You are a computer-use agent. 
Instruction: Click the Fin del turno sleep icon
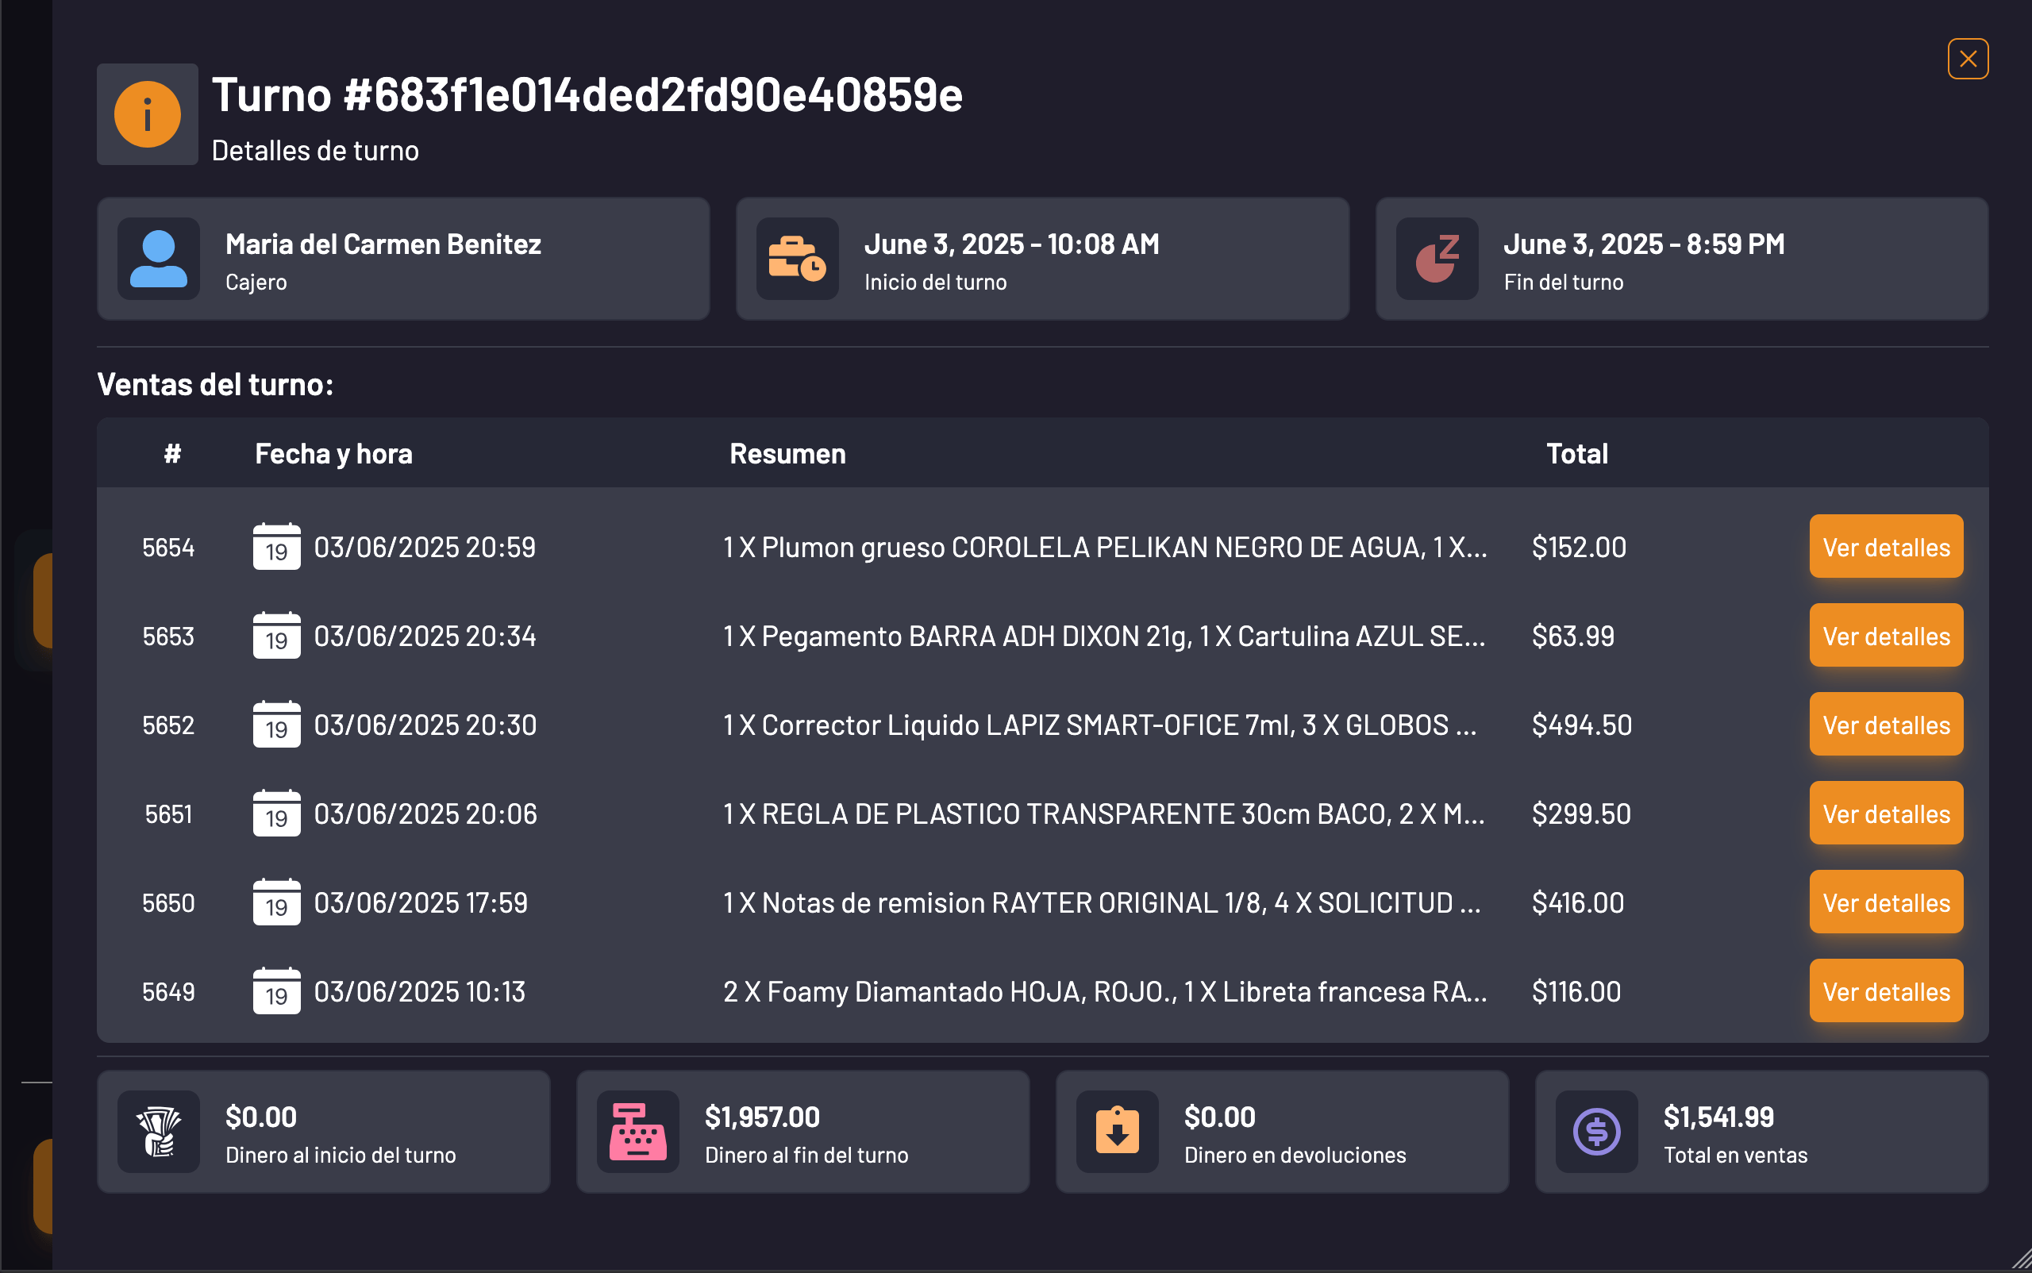[x=1436, y=259]
